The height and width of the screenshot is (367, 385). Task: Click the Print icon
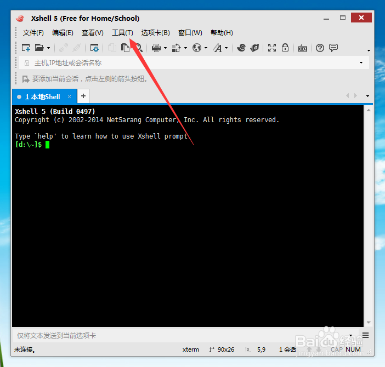click(156, 48)
